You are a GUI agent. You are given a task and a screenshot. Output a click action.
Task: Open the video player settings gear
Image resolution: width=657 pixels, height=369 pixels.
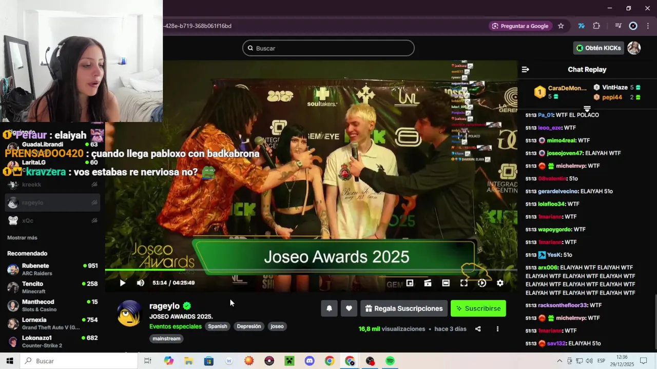coord(500,283)
